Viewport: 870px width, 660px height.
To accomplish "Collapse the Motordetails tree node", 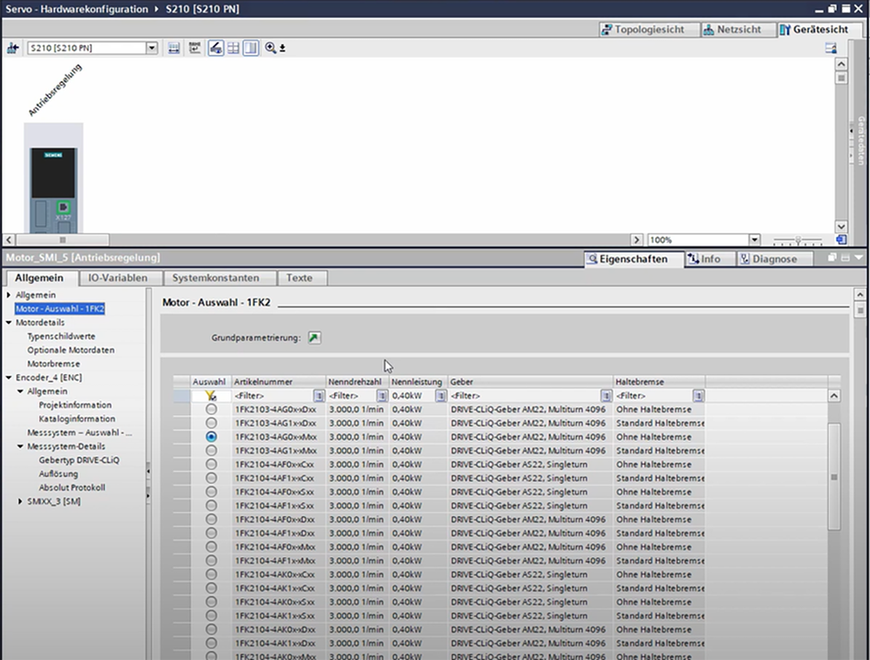I will 9,323.
